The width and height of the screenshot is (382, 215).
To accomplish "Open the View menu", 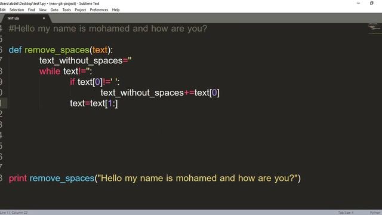I will (x=42, y=10).
